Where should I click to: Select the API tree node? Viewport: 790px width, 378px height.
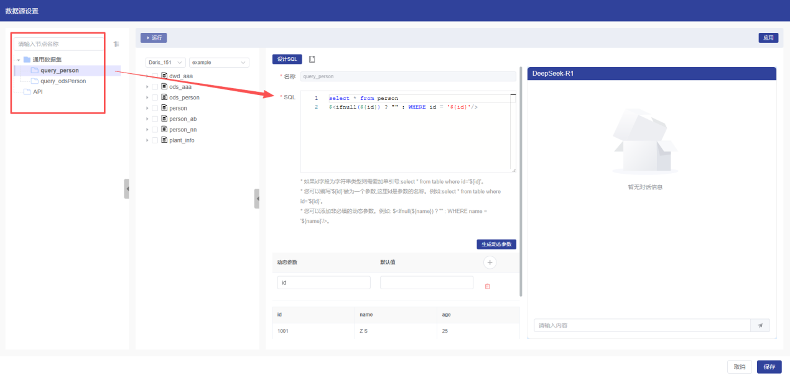pyautogui.click(x=37, y=91)
